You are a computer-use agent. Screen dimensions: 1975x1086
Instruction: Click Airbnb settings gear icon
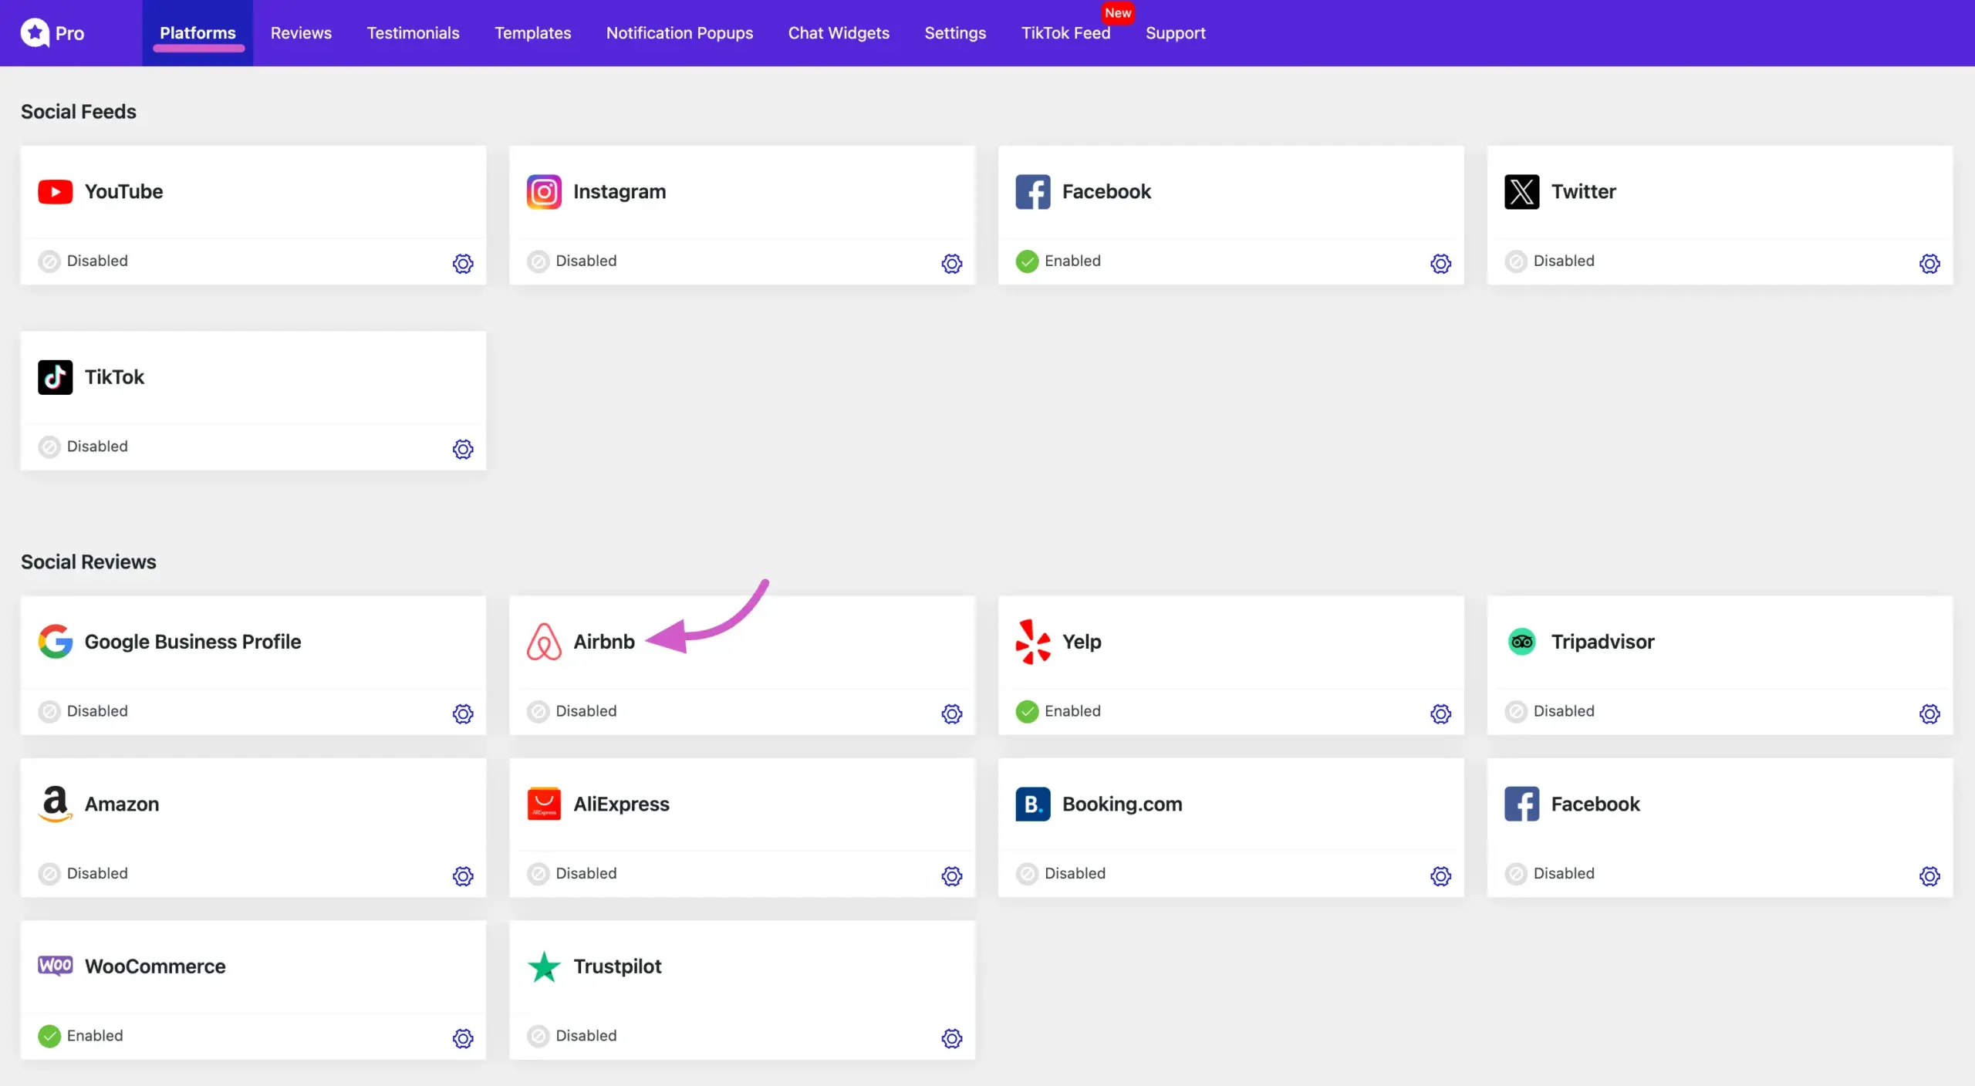(x=951, y=713)
